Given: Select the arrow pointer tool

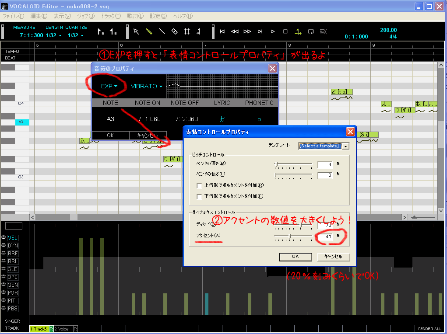Looking at the screenshot, I should click(136, 31).
